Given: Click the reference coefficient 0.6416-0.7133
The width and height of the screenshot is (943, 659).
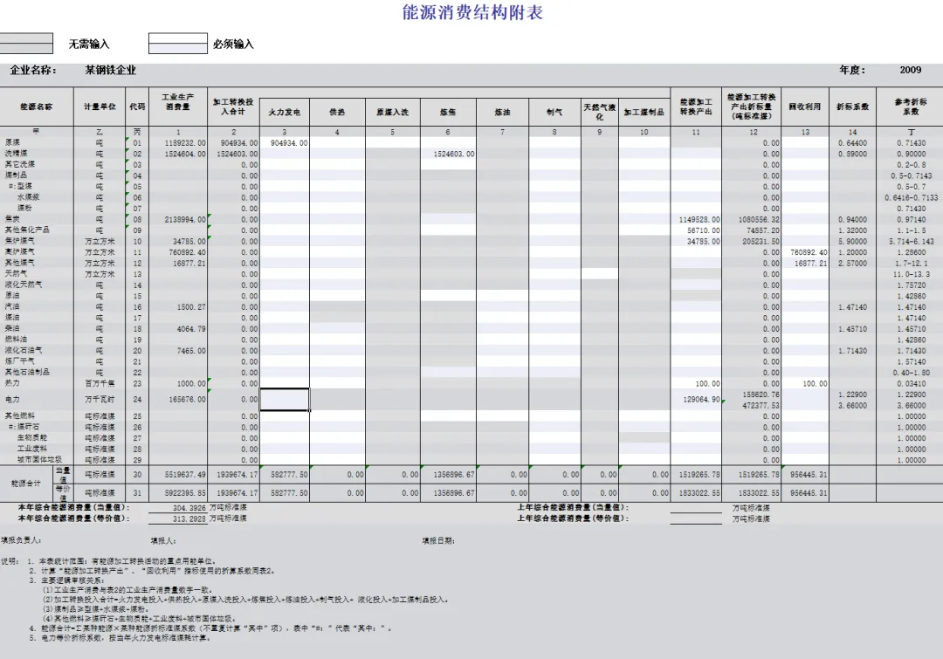Looking at the screenshot, I should (x=911, y=198).
